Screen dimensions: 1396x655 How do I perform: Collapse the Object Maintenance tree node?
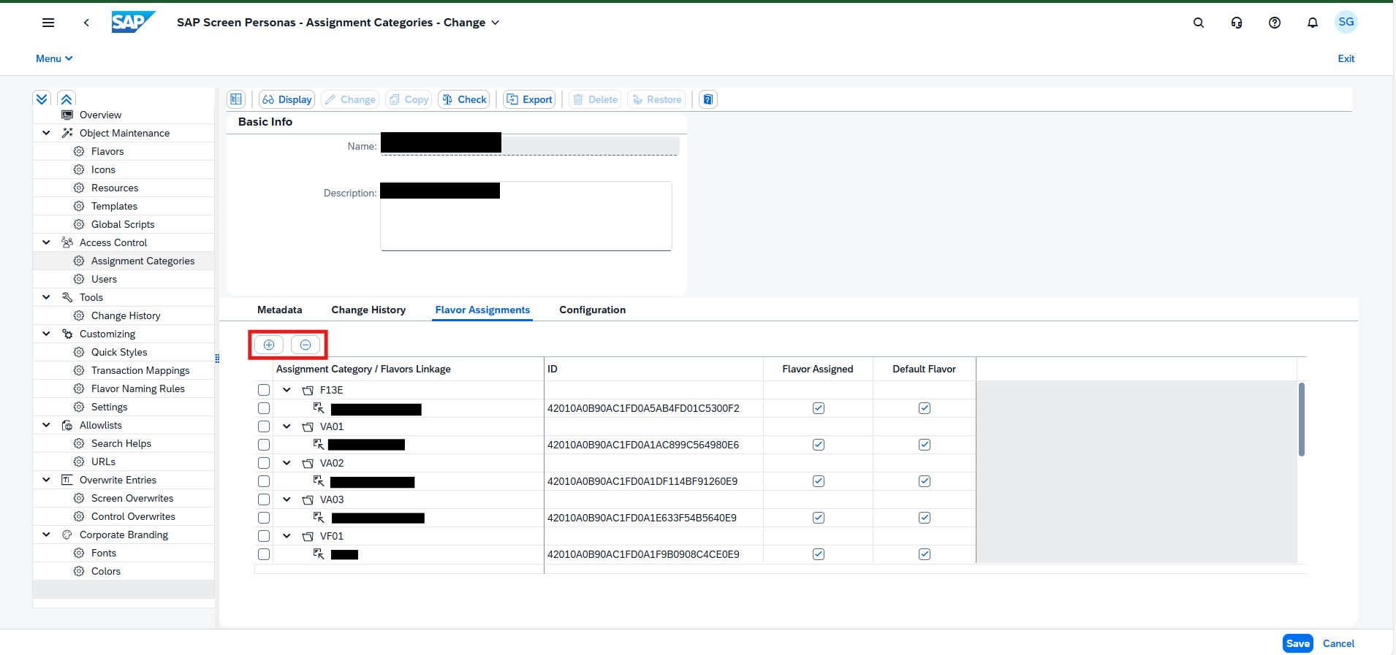pos(47,133)
